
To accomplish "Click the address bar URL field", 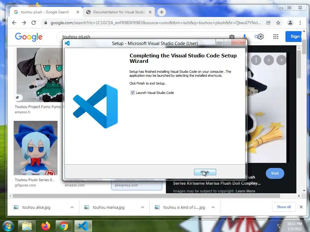I will [155, 23].
